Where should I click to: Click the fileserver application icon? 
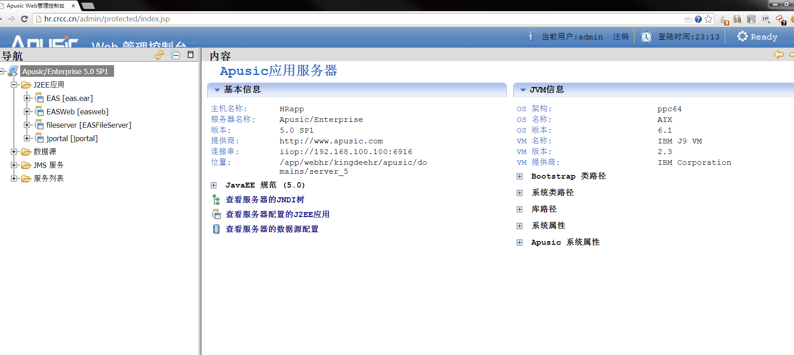click(x=39, y=125)
